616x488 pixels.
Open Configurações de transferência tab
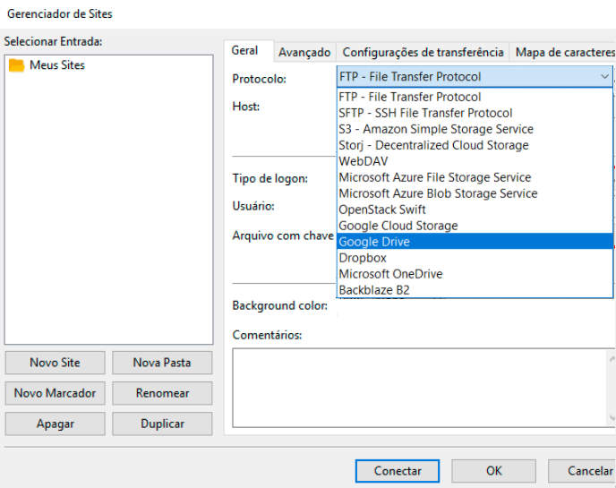[x=423, y=53]
